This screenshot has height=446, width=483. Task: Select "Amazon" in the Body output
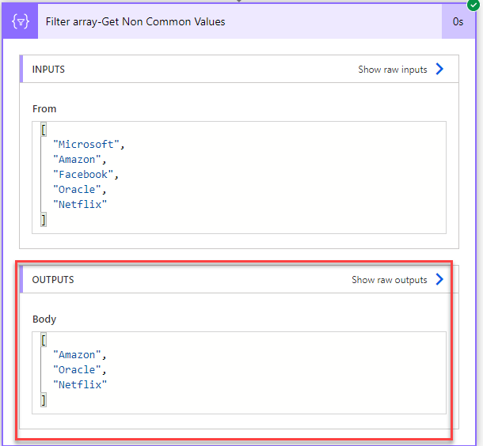(77, 354)
